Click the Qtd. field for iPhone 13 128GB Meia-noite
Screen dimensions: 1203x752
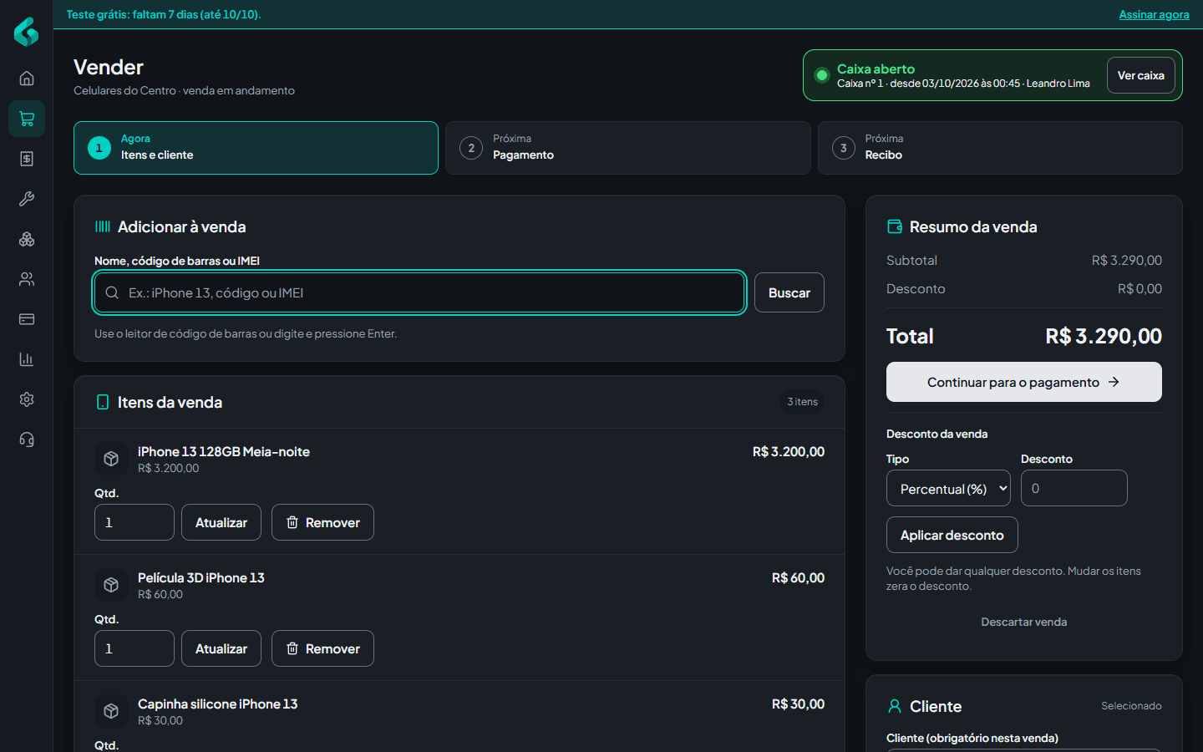click(135, 522)
